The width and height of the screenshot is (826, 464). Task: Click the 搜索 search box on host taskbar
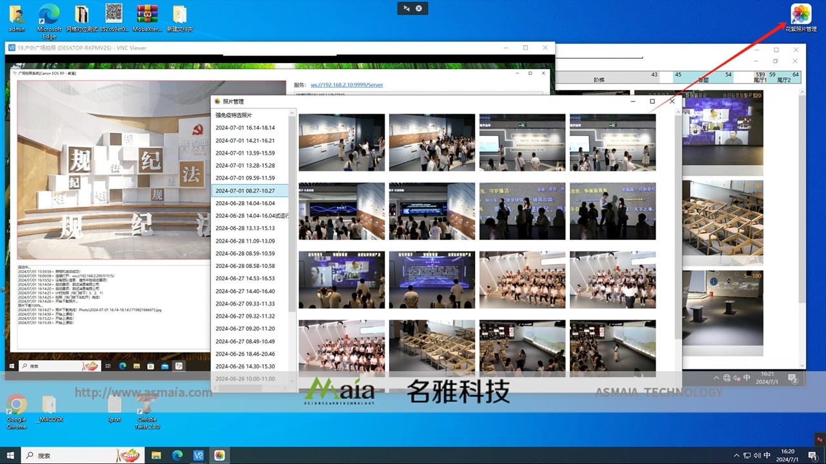coord(84,456)
